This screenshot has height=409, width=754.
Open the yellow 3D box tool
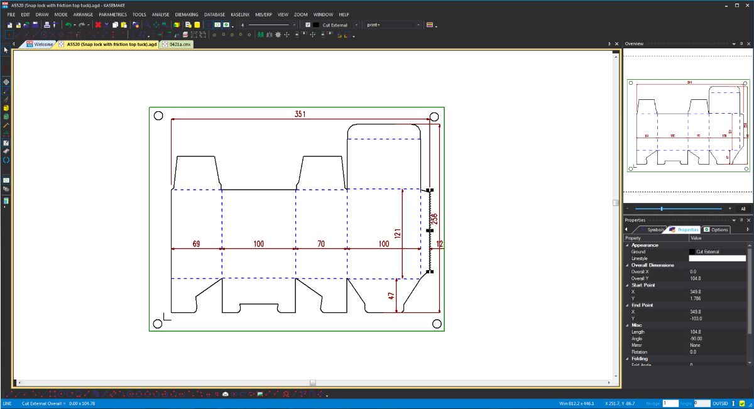pyautogui.click(x=6, y=108)
